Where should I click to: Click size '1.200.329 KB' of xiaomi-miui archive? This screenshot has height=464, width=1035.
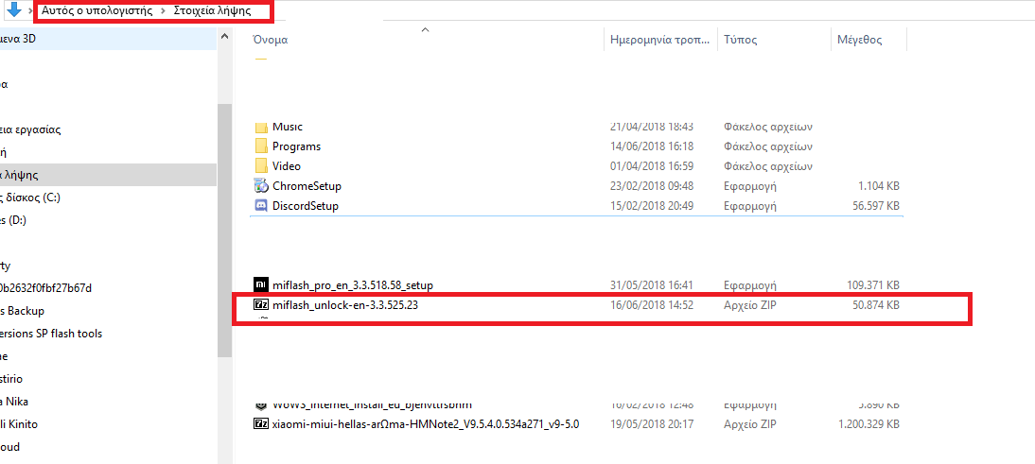pos(869,423)
